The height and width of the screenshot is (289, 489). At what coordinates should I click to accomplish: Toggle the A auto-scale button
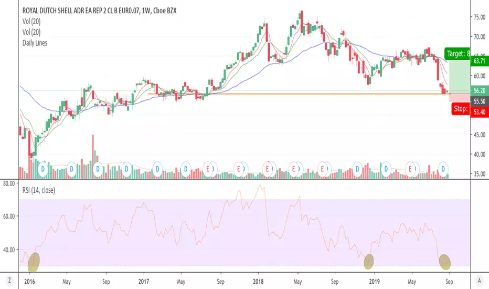pos(480,281)
